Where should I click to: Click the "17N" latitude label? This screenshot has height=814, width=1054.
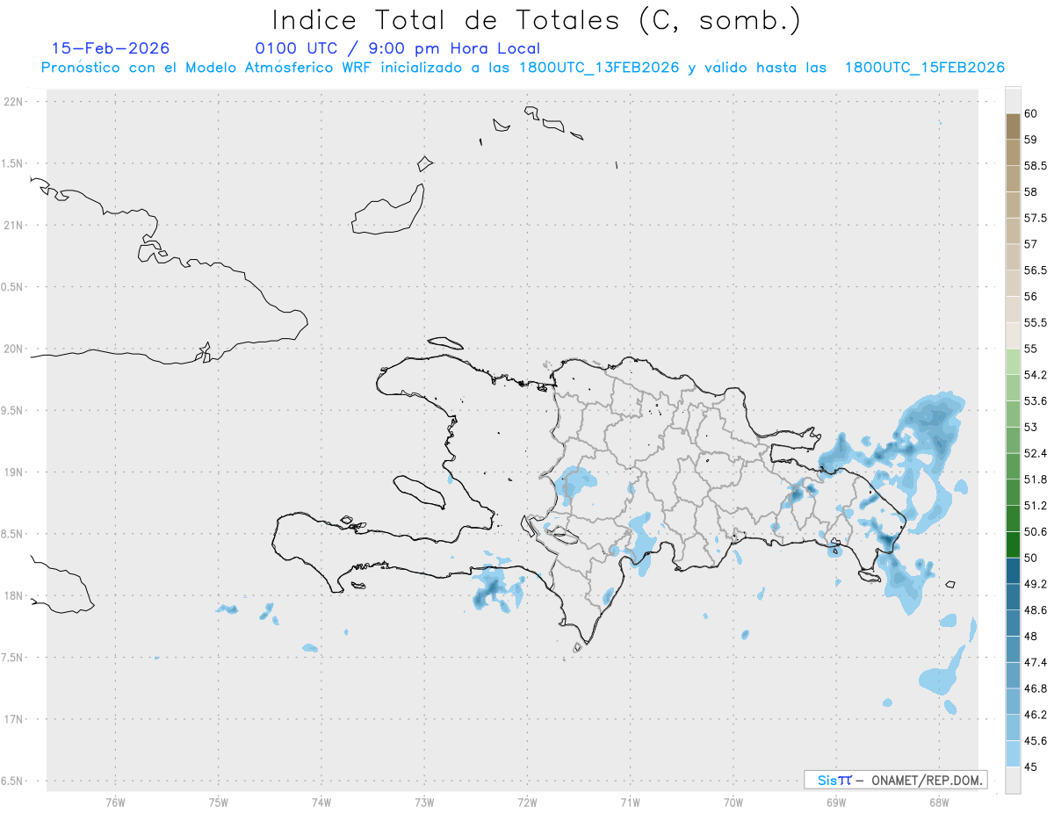coord(14,719)
